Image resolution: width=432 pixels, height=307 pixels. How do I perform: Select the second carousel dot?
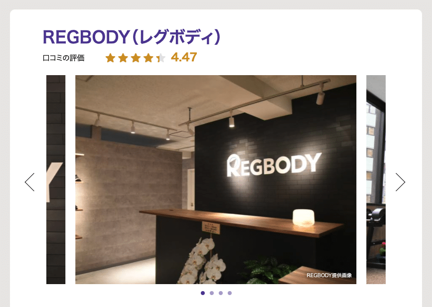pyautogui.click(x=212, y=293)
